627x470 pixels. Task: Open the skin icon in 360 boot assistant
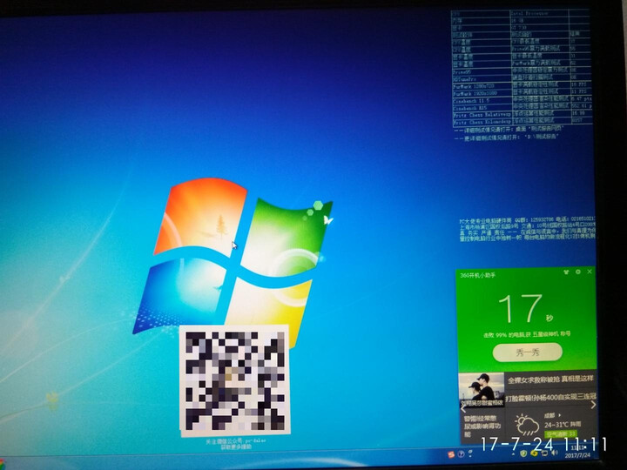tap(566, 272)
